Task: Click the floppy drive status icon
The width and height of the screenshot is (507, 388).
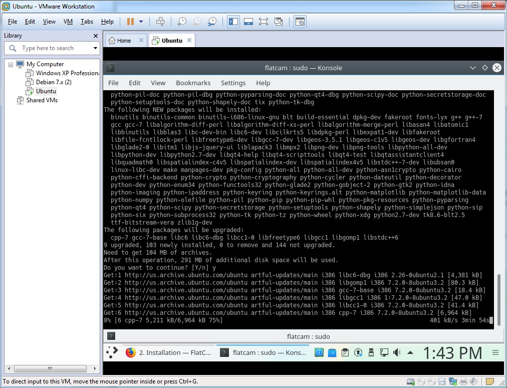Action: click(442, 381)
